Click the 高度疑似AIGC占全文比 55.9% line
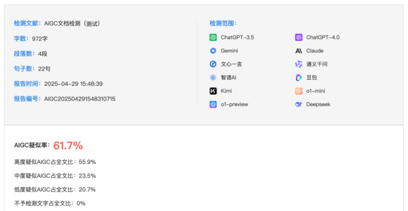The image size is (408, 211). click(x=55, y=162)
